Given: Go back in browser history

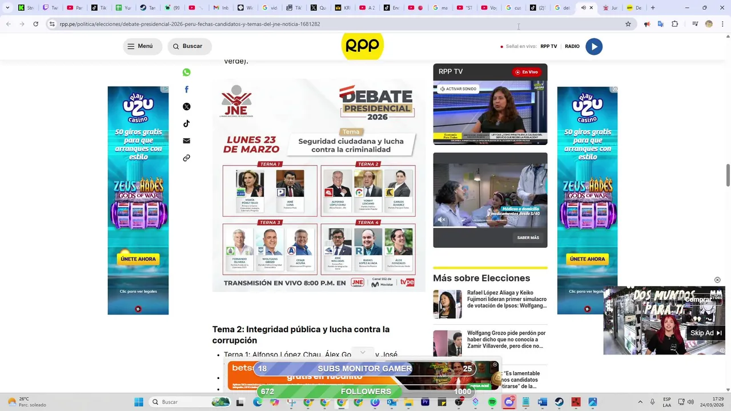Looking at the screenshot, I should click(9, 24).
